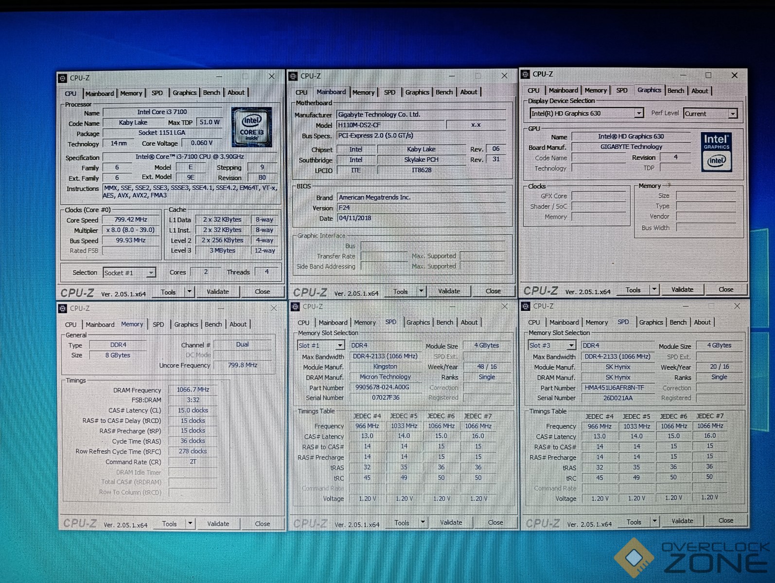Maximize the Graphics tab CPU-Z window

click(x=708, y=75)
